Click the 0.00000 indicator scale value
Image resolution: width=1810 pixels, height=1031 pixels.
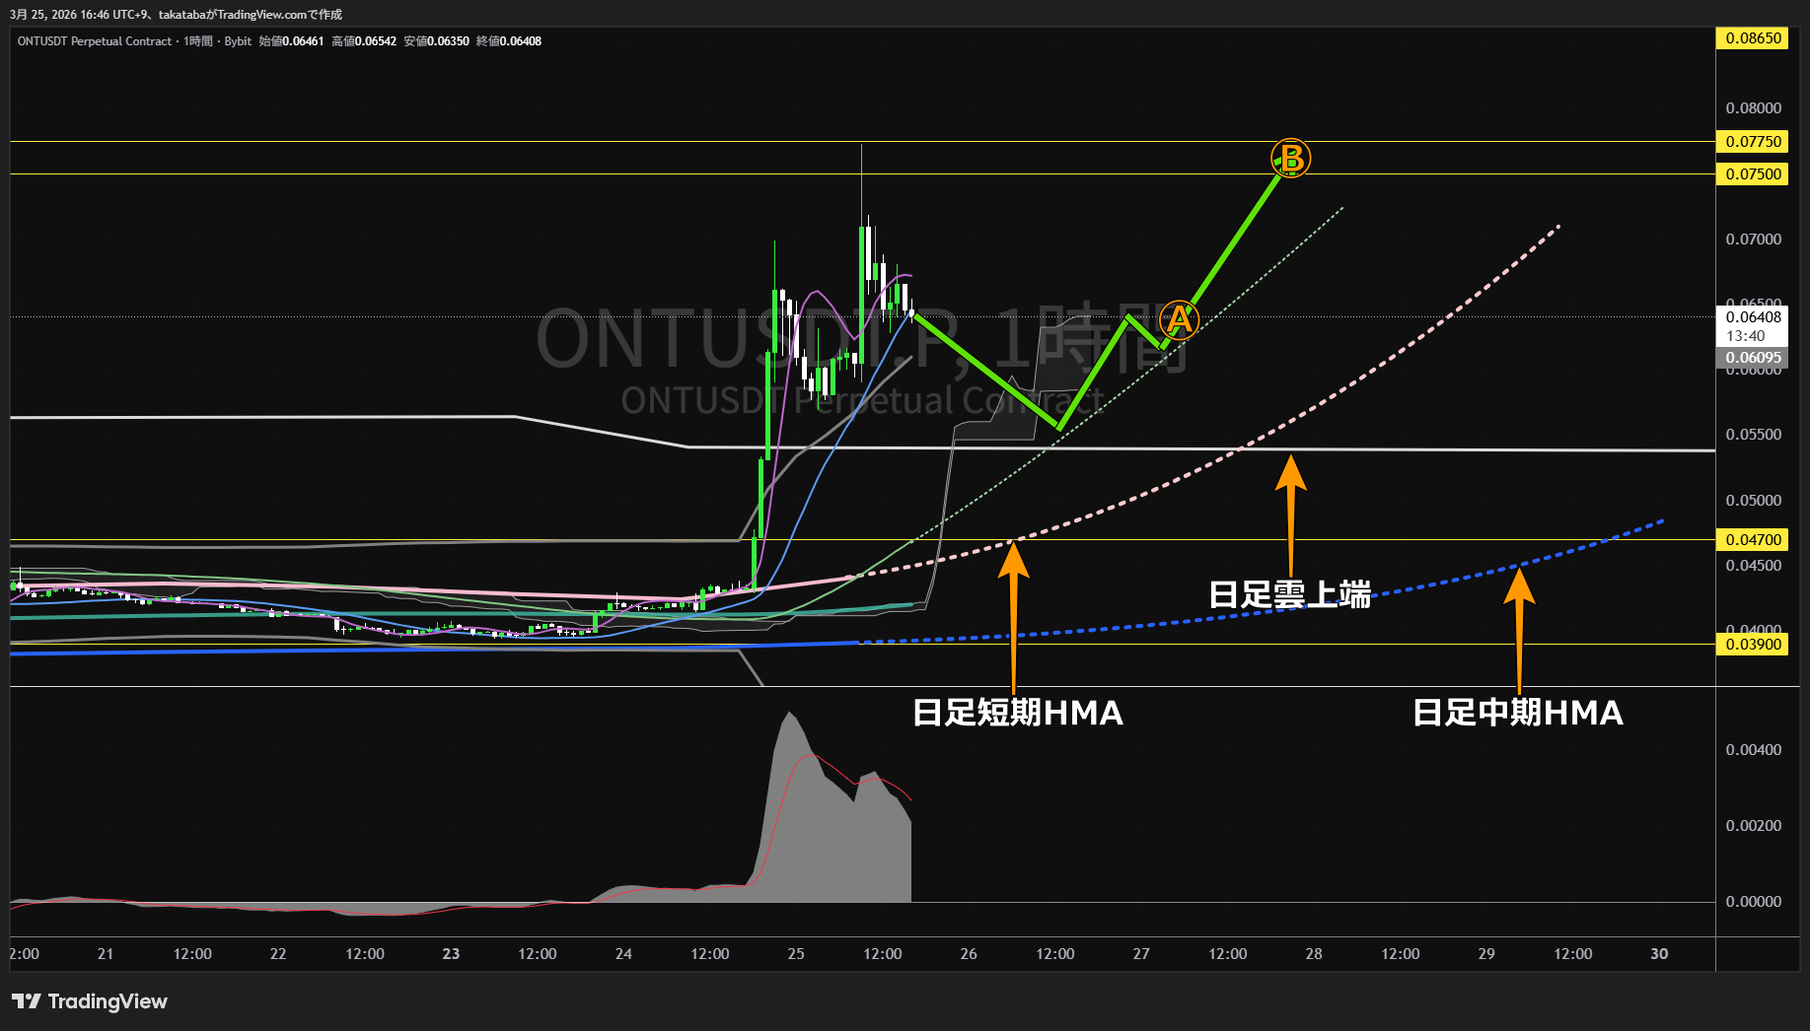coord(1753,902)
